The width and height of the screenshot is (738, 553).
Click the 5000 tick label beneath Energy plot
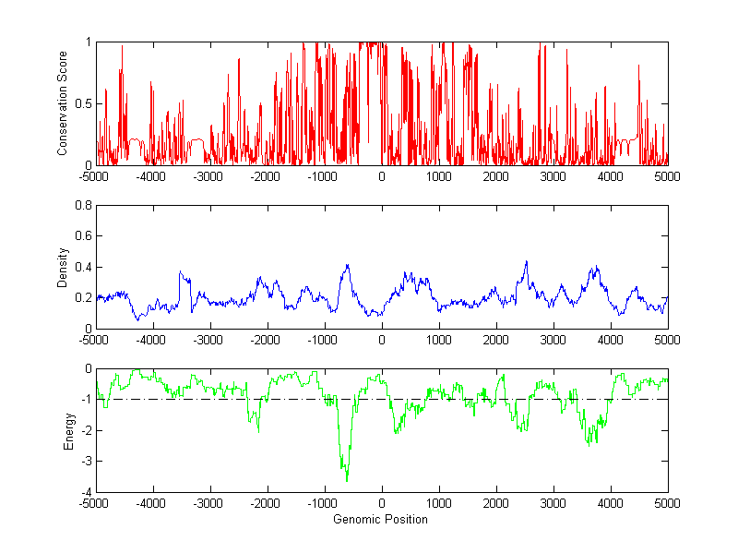click(667, 504)
